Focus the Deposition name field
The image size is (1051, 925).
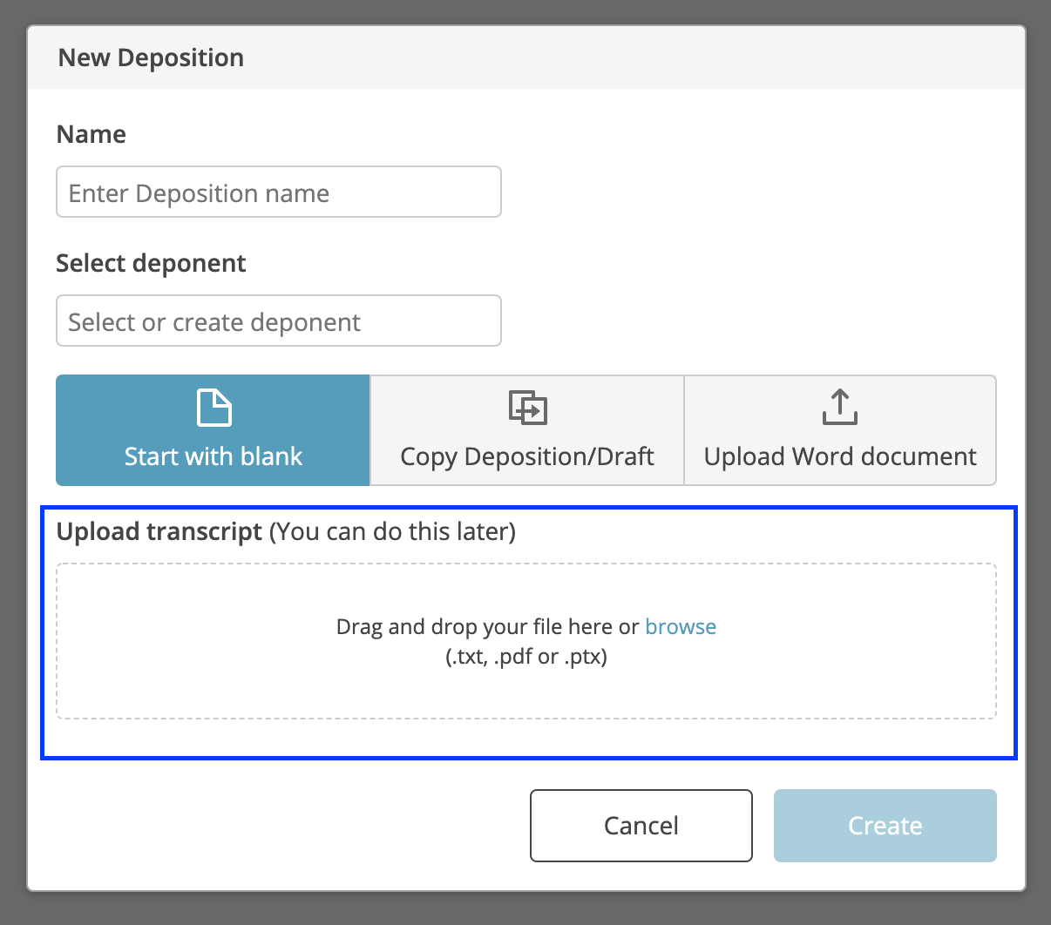279,192
